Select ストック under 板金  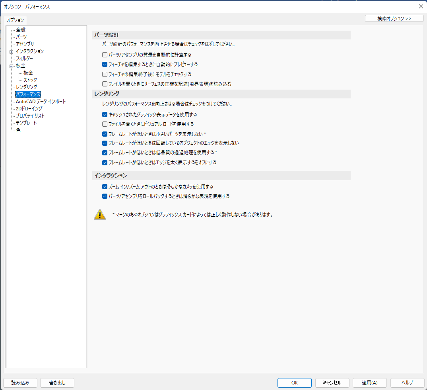[x=30, y=80]
